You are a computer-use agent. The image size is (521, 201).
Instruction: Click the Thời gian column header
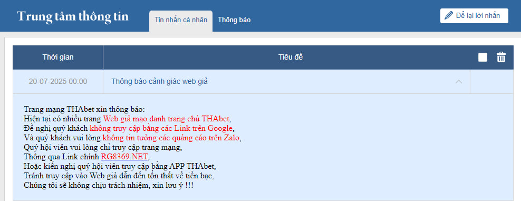tap(58, 57)
